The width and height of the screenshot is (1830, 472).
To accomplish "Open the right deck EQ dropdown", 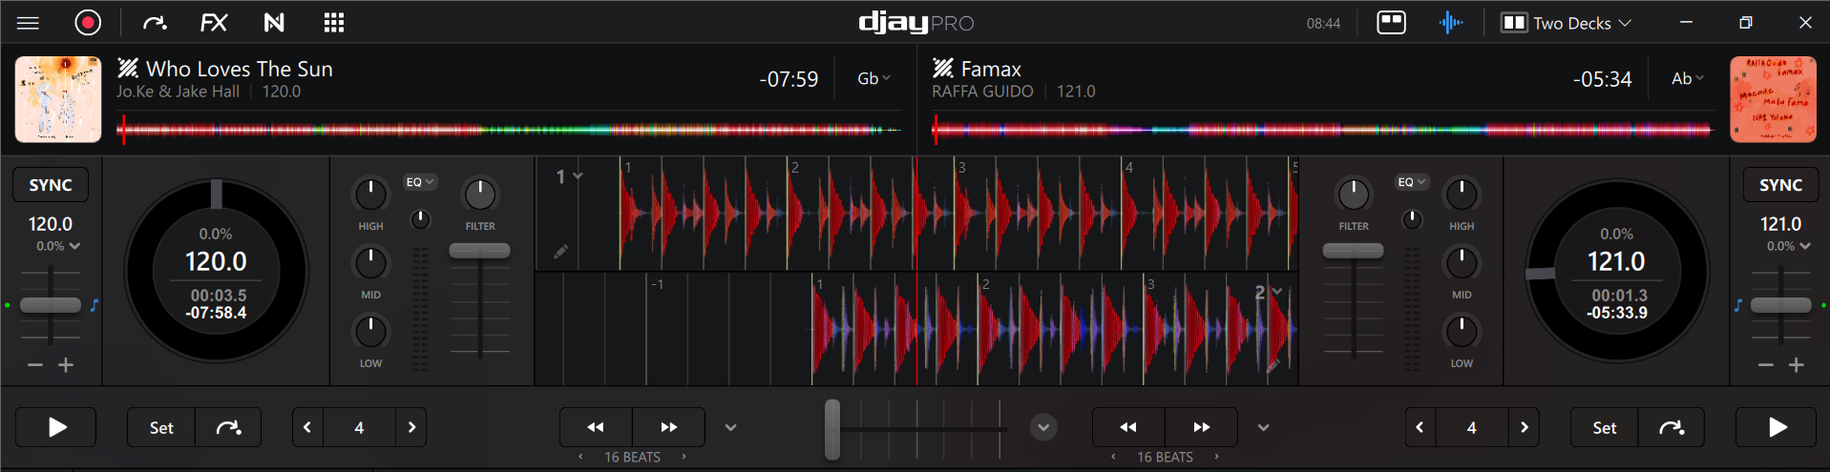I will pyautogui.click(x=1412, y=182).
